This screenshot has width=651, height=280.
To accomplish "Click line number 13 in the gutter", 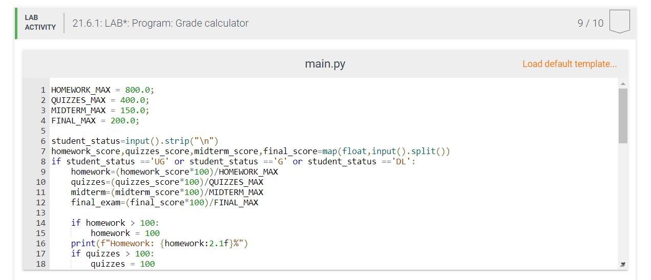I will (x=40, y=213).
